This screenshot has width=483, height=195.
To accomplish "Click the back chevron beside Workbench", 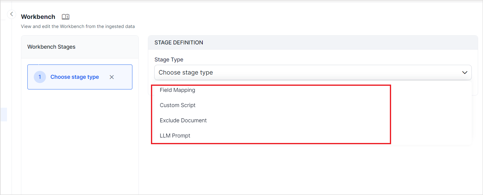I will (12, 14).
